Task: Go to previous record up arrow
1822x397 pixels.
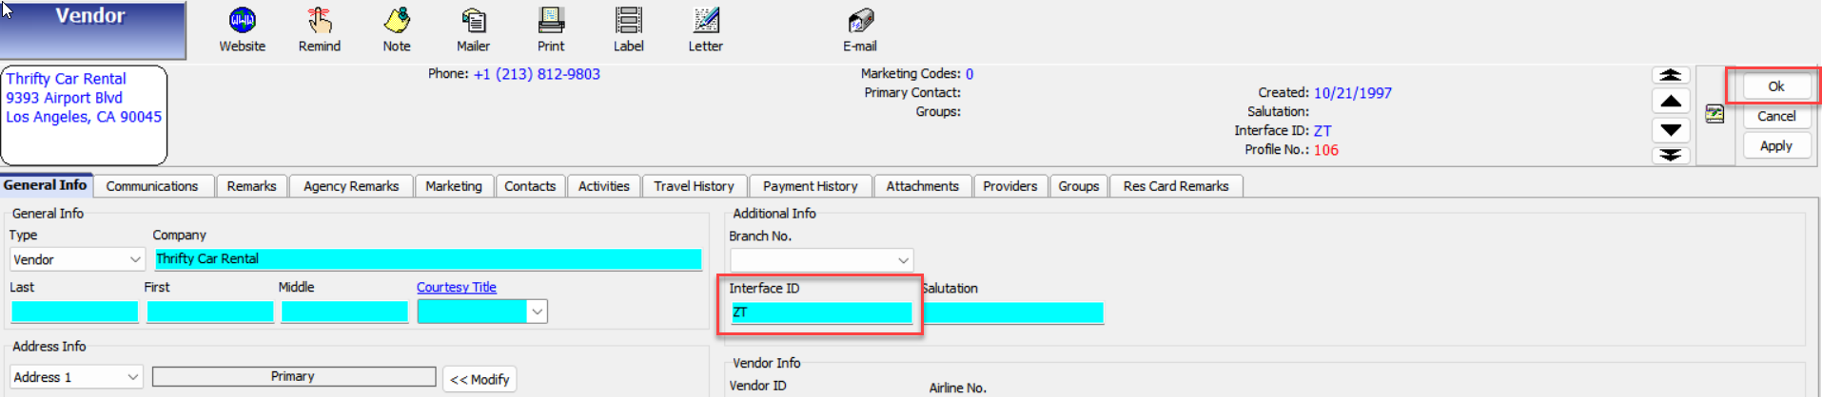Action: point(1671,101)
